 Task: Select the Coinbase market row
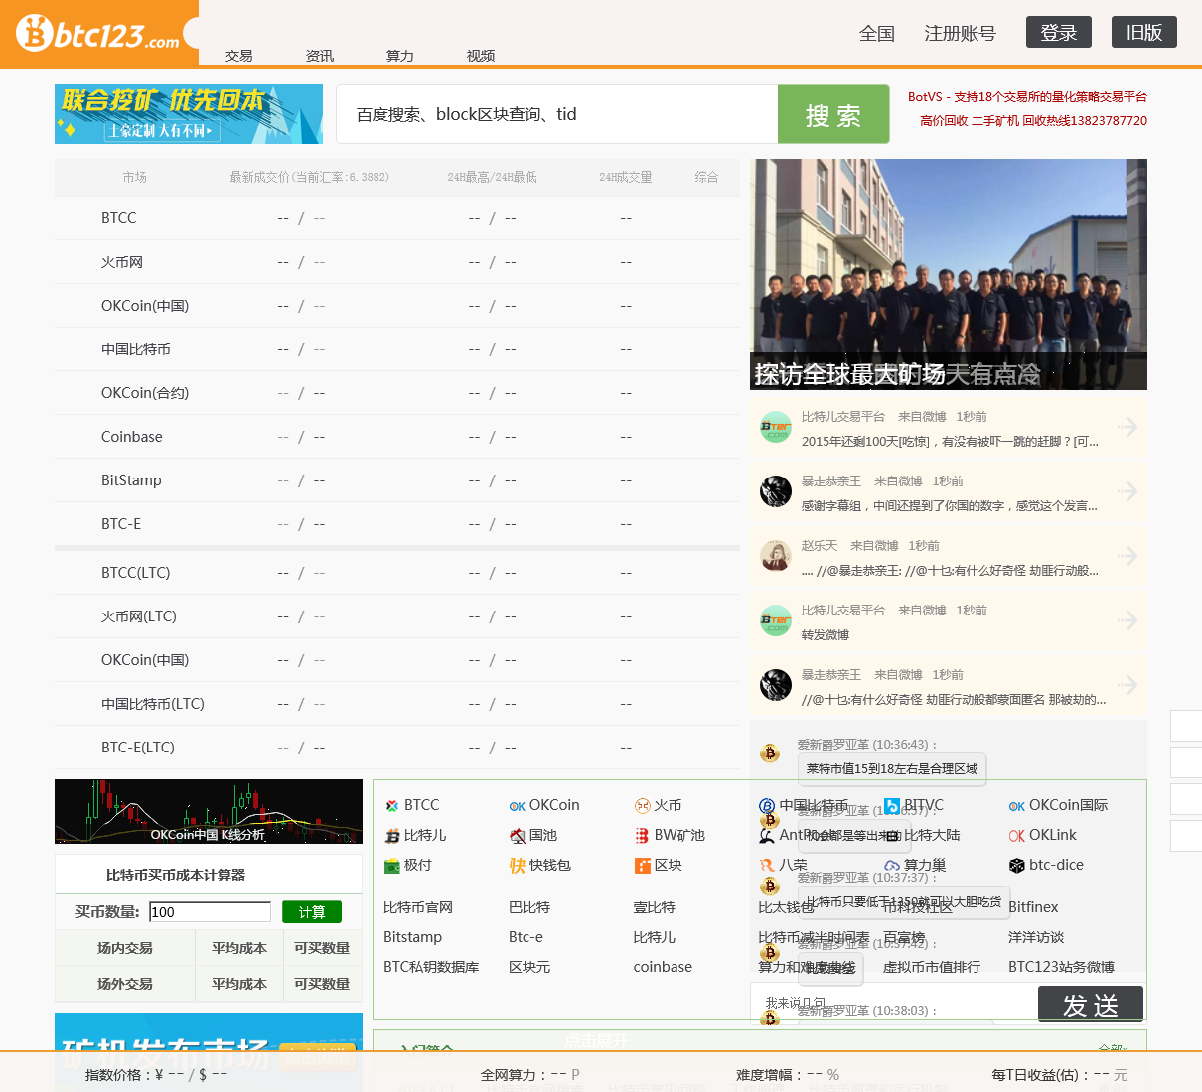[x=397, y=437]
